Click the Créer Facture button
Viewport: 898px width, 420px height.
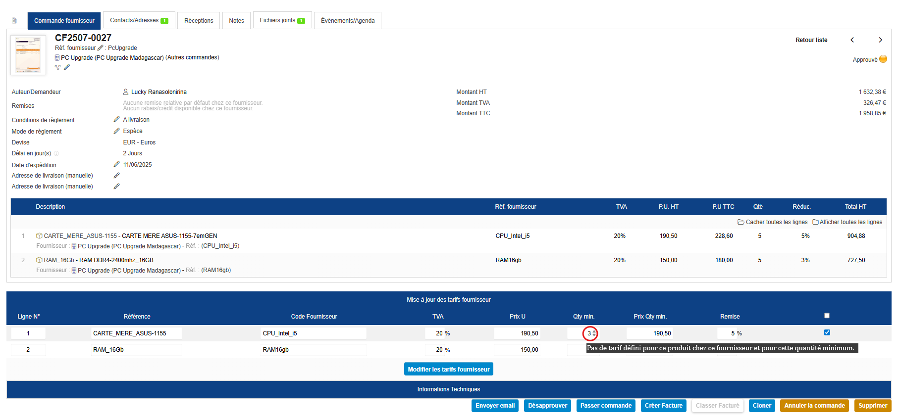(x=663, y=406)
